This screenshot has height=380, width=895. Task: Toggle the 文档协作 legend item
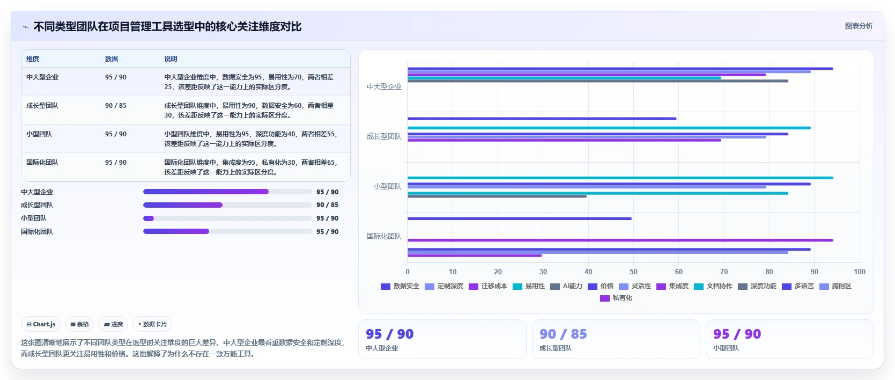[x=713, y=286]
